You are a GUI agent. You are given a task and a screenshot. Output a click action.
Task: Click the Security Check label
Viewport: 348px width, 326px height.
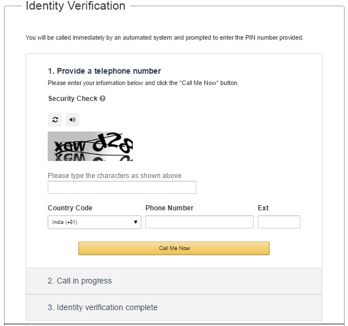pos(73,99)
